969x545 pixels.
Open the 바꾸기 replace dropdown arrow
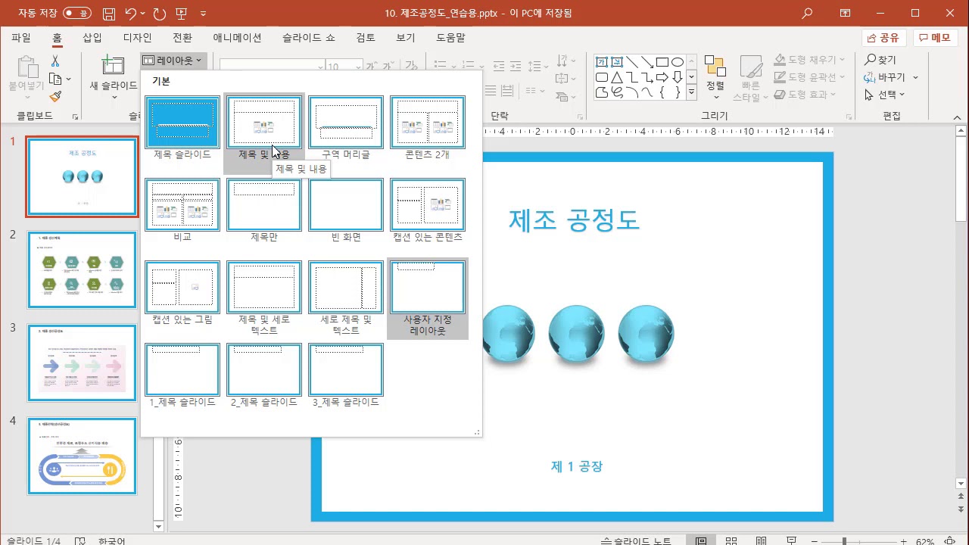[x=915, y=77]
